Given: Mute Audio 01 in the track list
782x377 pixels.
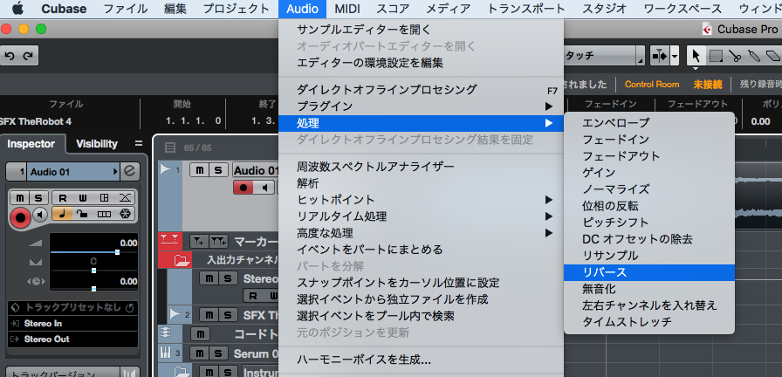Looking at the screenshot, I should tap(200, 170).
